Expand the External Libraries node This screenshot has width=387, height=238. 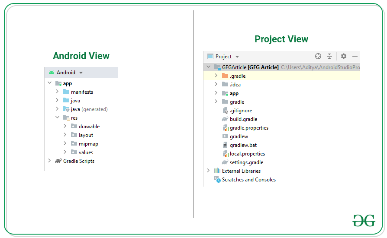coord(208,171)
